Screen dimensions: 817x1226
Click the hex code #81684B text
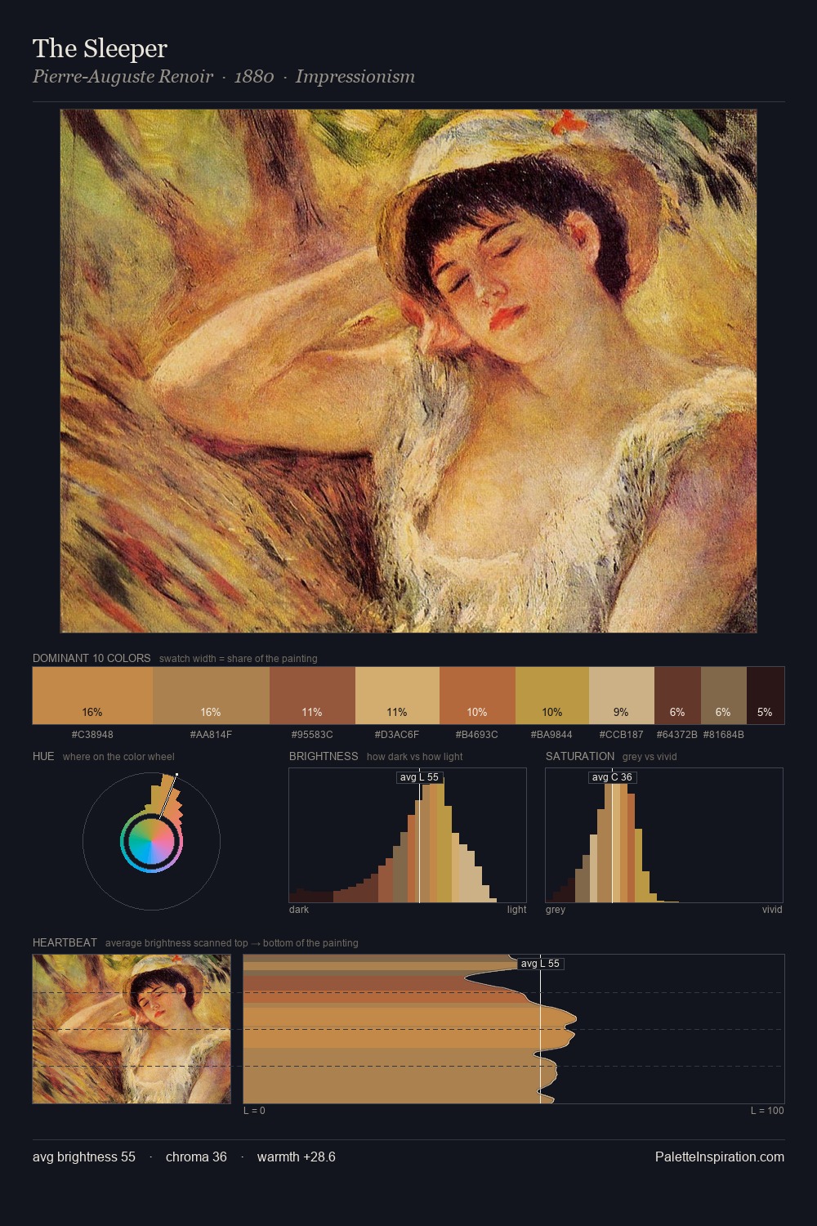[x=724, y=735]
